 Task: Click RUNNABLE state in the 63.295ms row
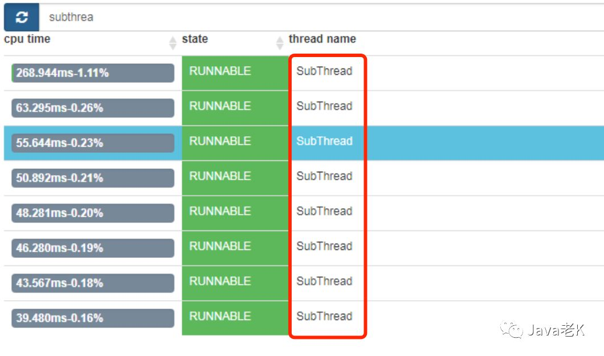pyautogui.click(x=235, y=108)
